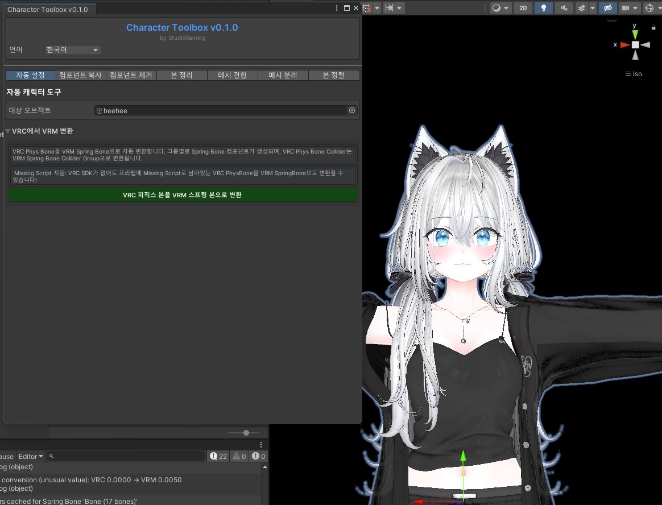Viewport: 662px width, 505px height.
Task: Click the red X move handle arrow
Action: click(418, 501)
